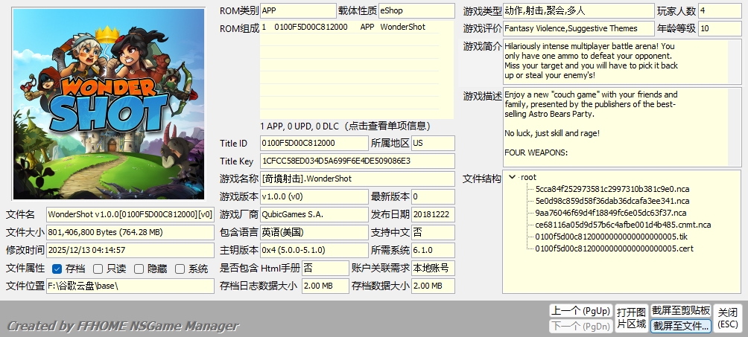Click 截屏至剪贴板 button
Viewport: 748px width, 337px height.
680,310
